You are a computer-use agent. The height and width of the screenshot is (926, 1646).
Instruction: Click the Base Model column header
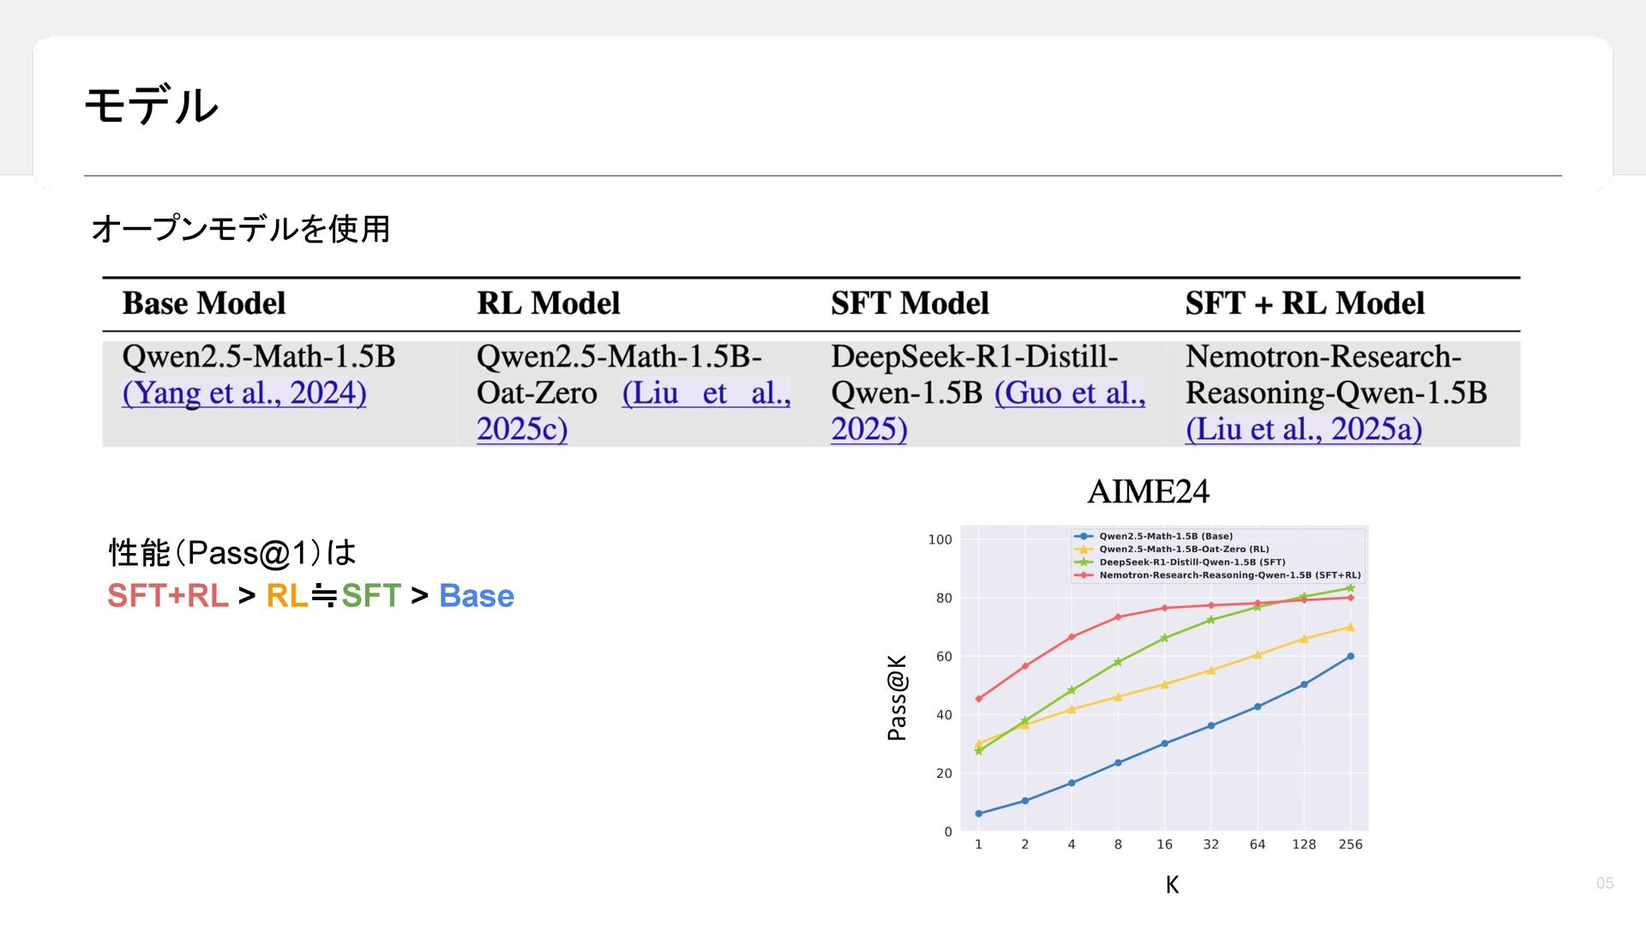coord(204,304)
